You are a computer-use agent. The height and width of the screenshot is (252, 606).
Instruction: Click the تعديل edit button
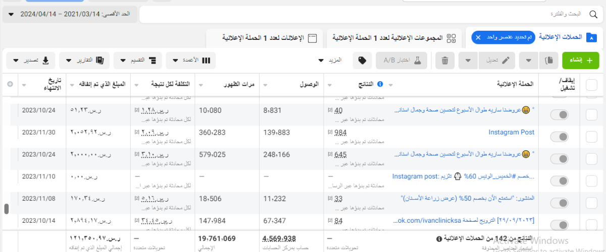(x=497, y=60)
